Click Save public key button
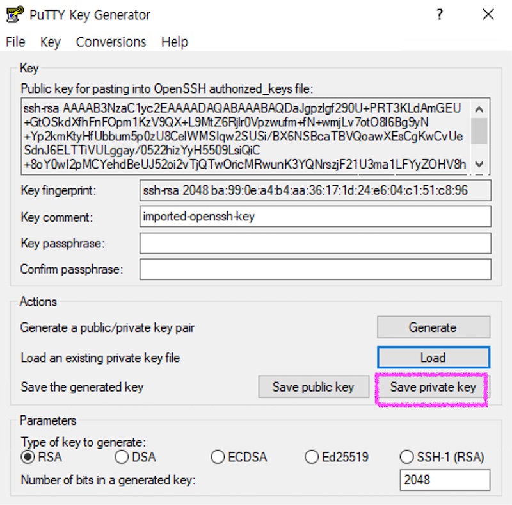This screenshot has height=505, width=512. pyautogui.click(x=314, y=387)
